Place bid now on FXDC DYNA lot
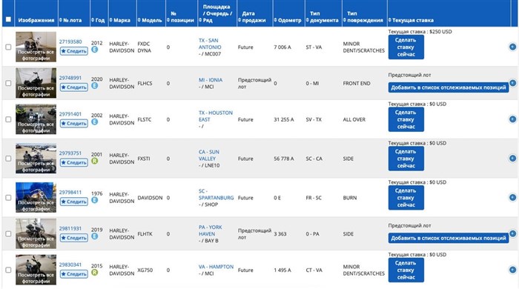This screenshot has width=519, height=289. 406,47
